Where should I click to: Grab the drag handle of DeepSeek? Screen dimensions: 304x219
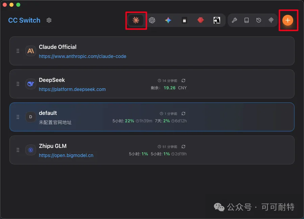18,84
